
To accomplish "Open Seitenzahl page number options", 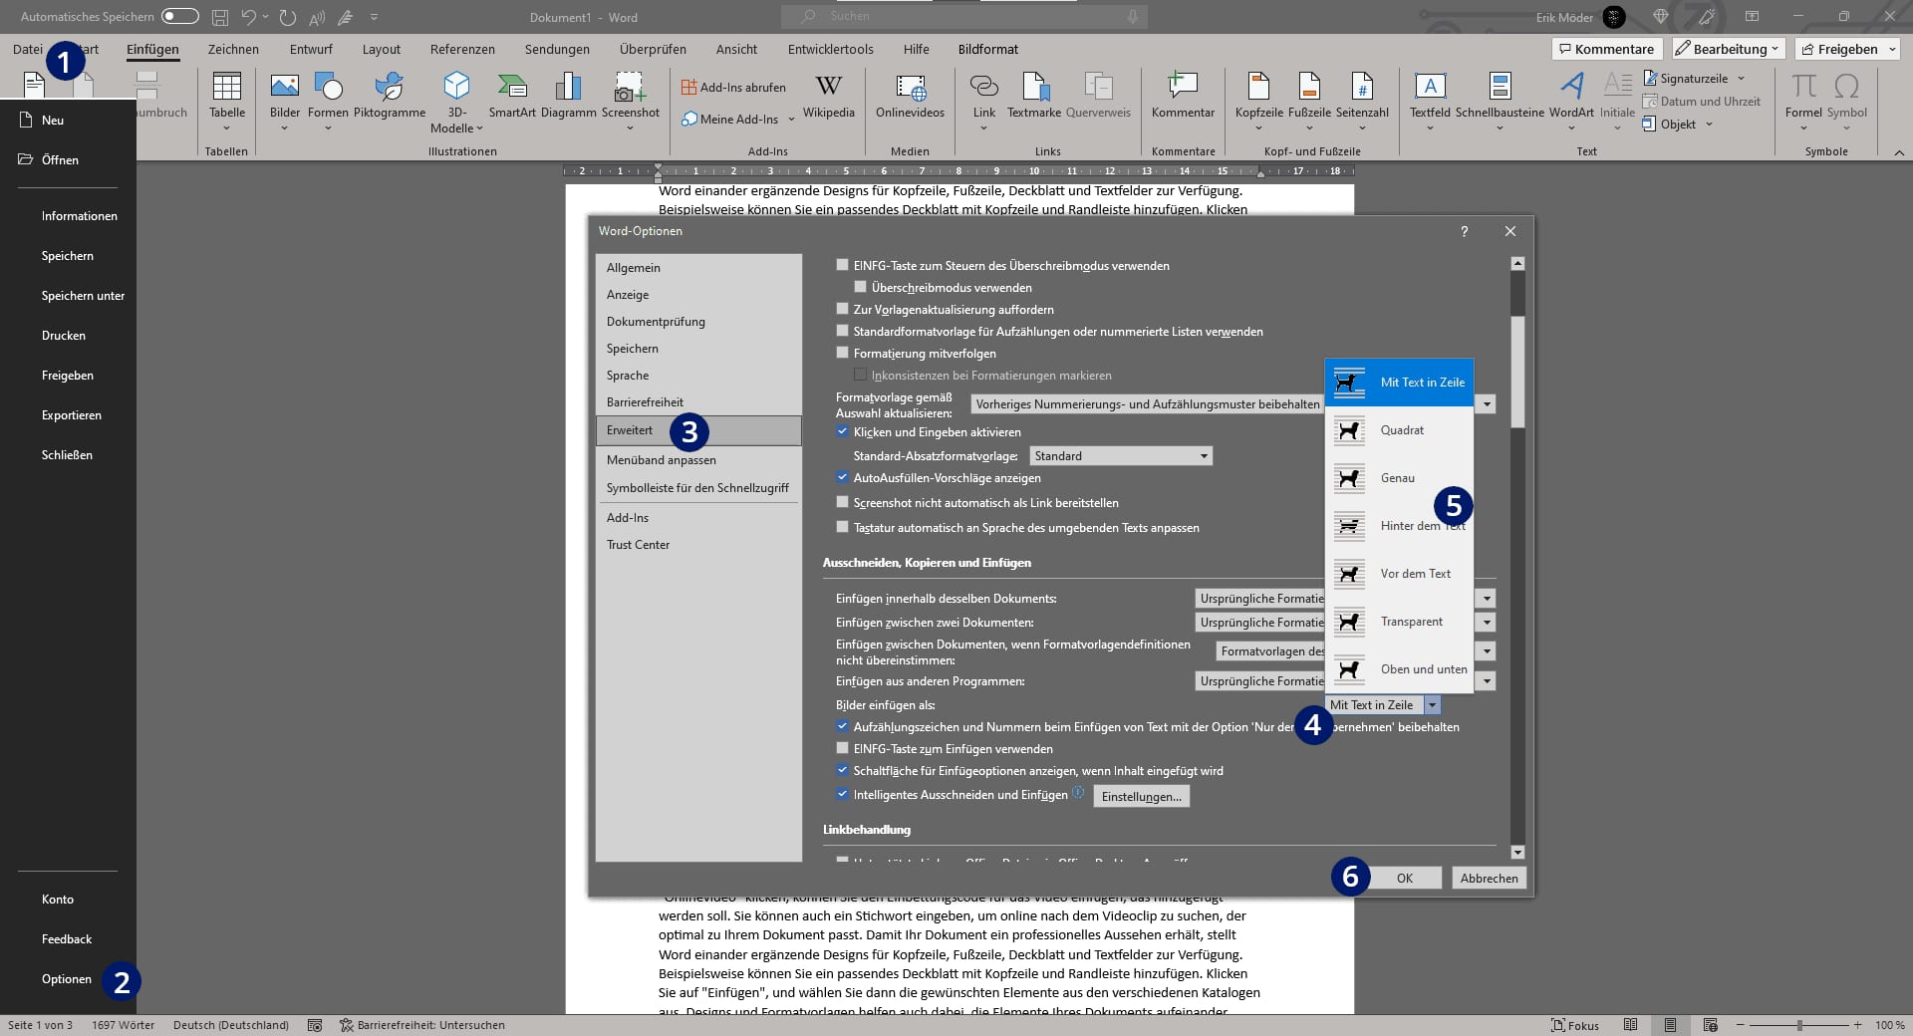I will (1362, 100).
